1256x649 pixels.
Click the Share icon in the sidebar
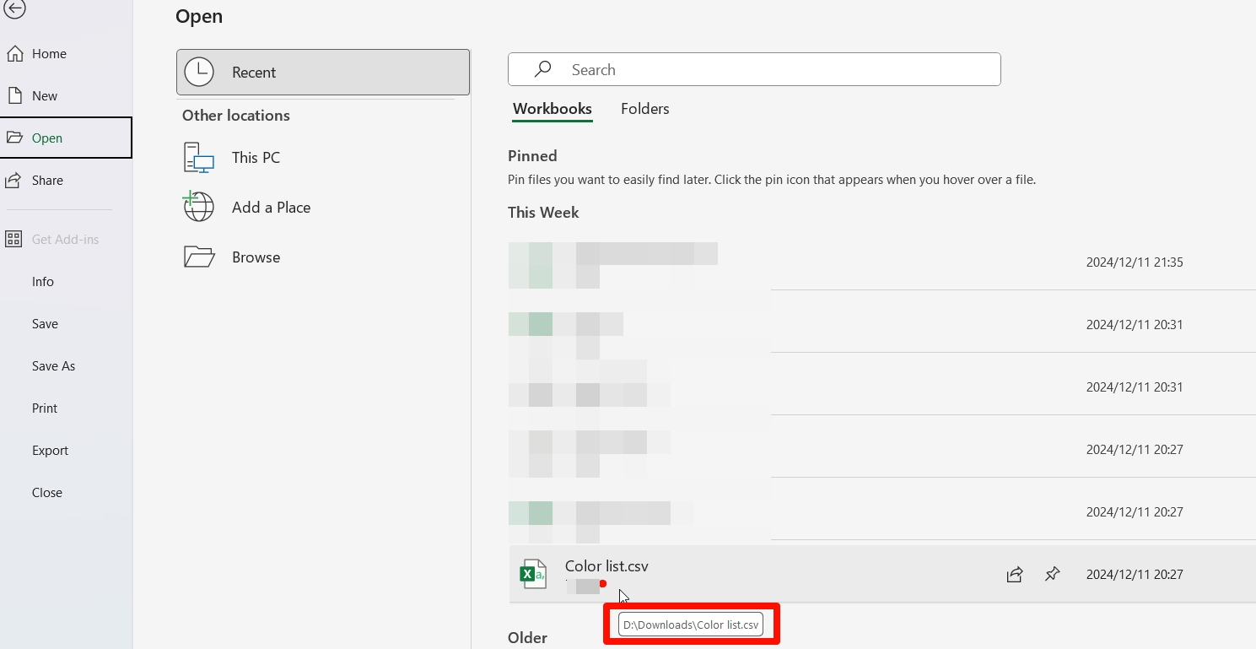(14, 181)
